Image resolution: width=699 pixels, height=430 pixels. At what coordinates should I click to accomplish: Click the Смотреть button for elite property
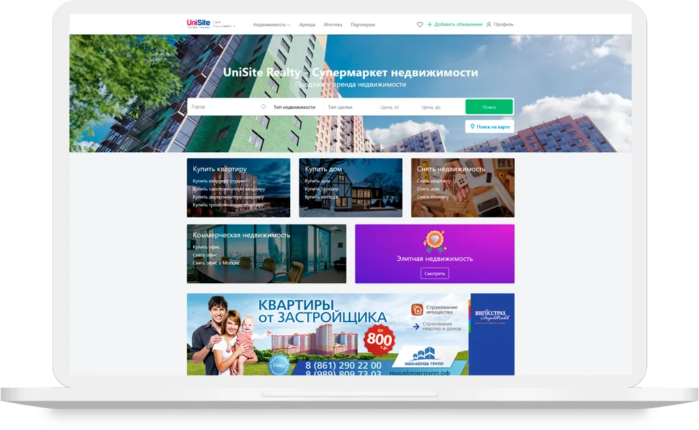point(434,273)
